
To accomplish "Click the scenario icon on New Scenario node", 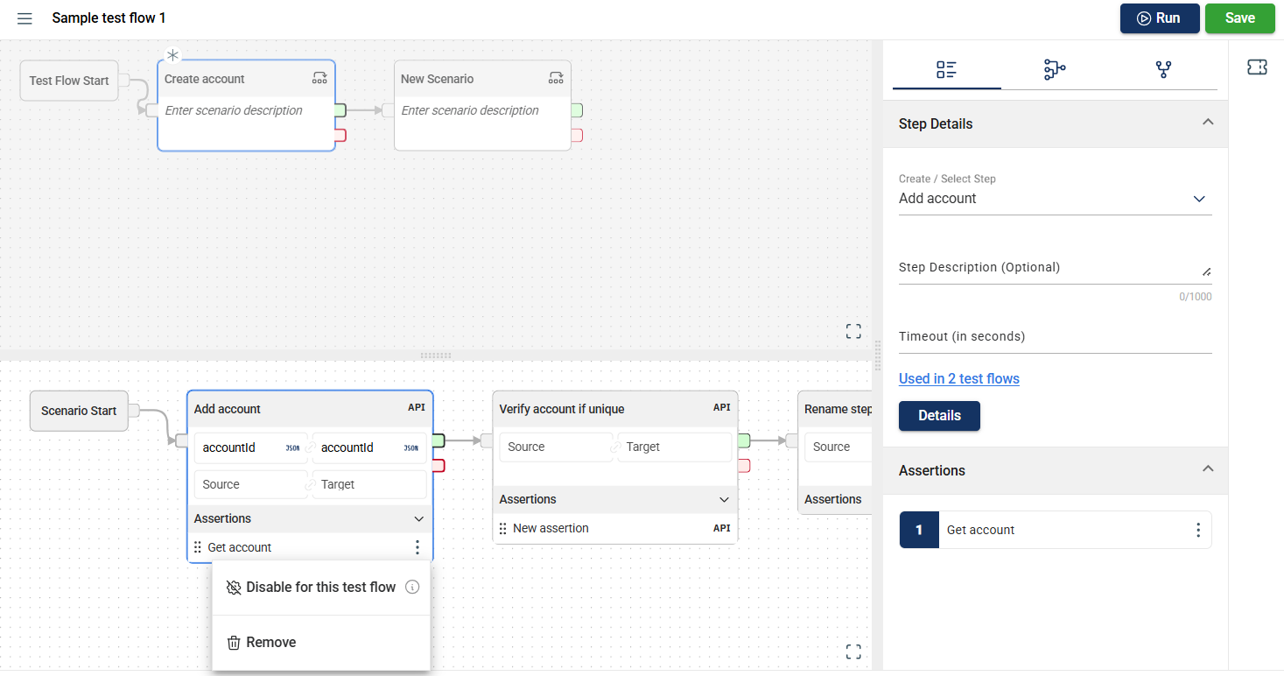I will (556, 79).
